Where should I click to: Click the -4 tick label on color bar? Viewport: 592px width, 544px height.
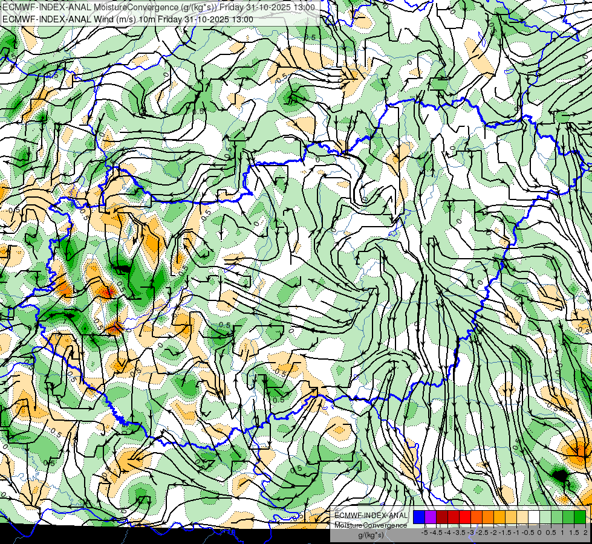click(447, 533)
